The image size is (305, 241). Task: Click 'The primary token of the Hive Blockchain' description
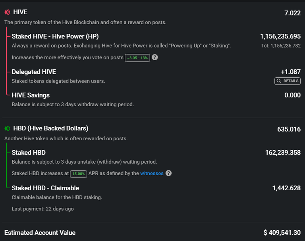(x=85, y=22)
